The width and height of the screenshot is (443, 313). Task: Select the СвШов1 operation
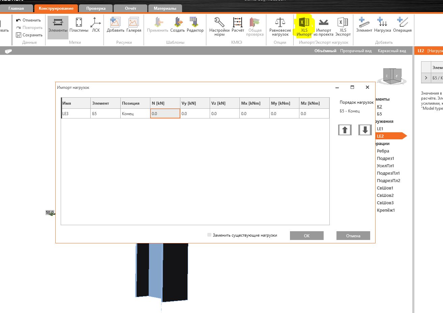tap(385, 188)
